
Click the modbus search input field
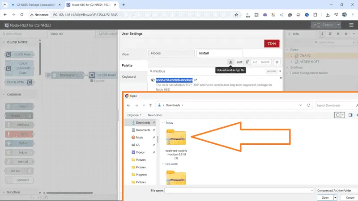tap(208, 71)
